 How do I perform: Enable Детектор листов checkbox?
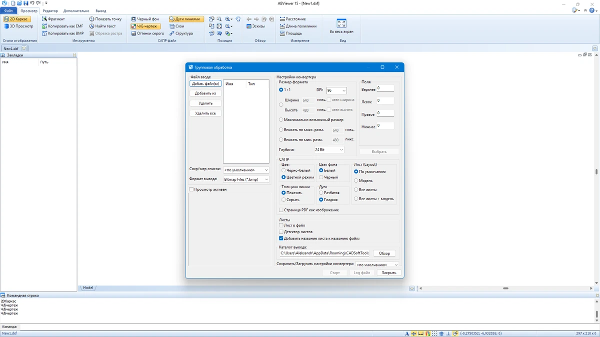pos(295,232)
